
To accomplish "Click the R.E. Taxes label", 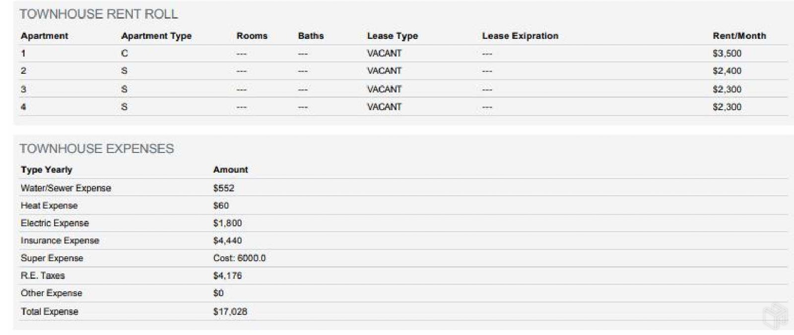I will pos(43,275).
